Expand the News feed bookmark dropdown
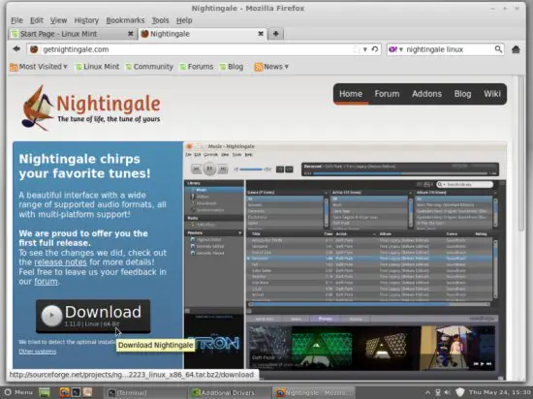 click(271, 67)
